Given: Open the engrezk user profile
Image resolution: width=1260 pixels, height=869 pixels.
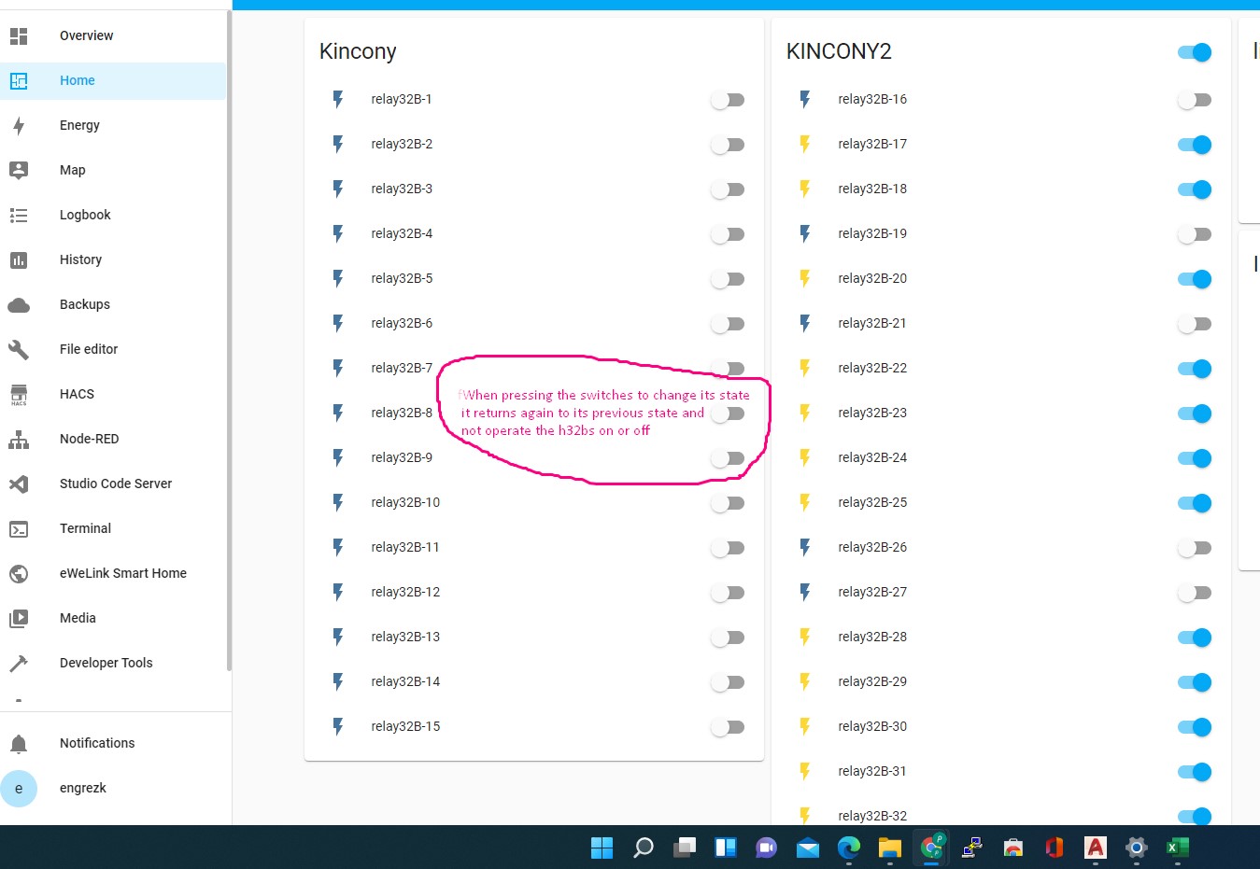Looking at the screenshot, I should pos(82,788).
